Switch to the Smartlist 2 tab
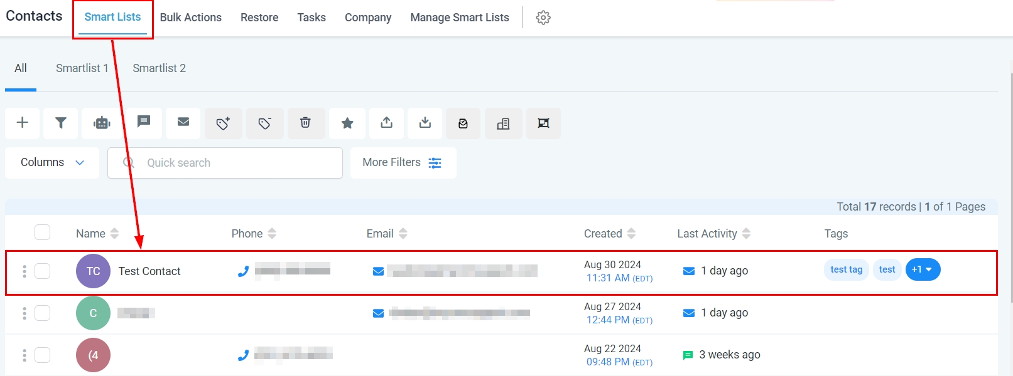Screen dimensions: 1013x376 click(159, 68)
